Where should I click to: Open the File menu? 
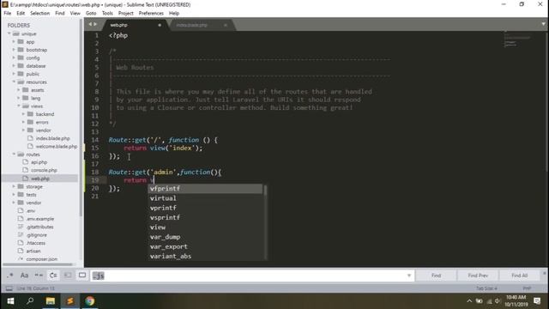(8, 13)
